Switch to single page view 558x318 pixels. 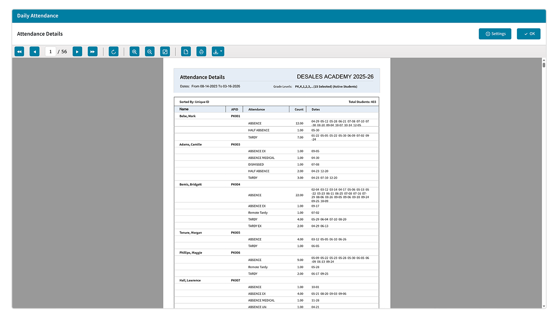(186, 51)
